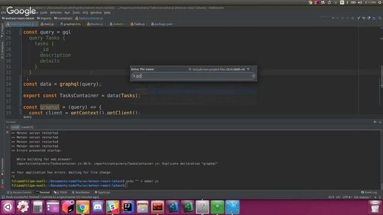
Task: Toggle Include non-project files checkbox
Action: [190, 69]
